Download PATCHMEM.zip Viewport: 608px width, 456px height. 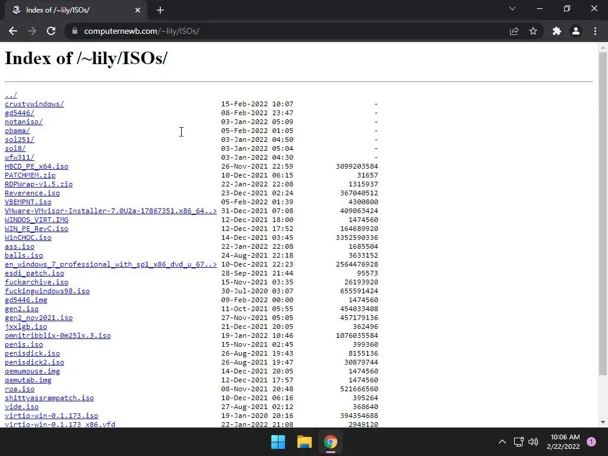(x=30, y=175)
